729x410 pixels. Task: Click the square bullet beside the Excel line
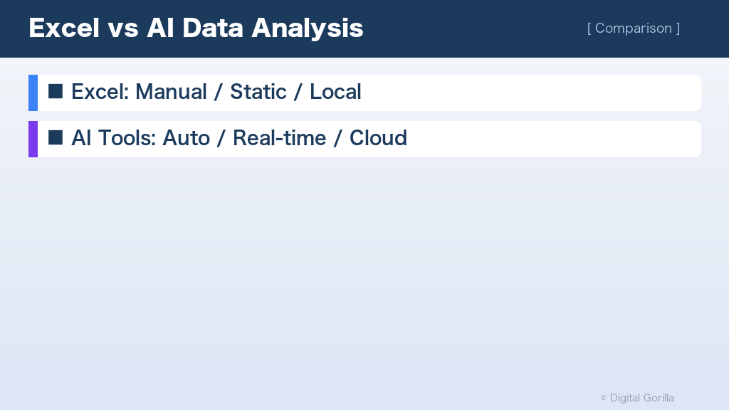pyautogui.click(x=56, y=92)
